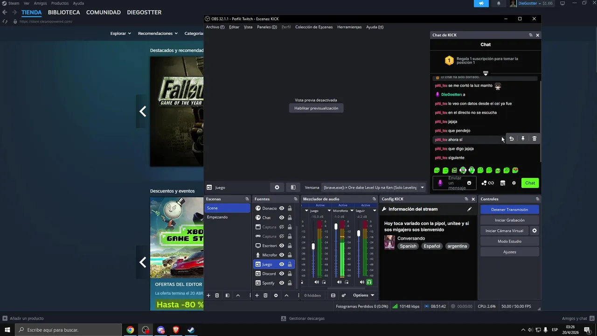Remove selected source with trash icon in Fuentes

point(265,295)
